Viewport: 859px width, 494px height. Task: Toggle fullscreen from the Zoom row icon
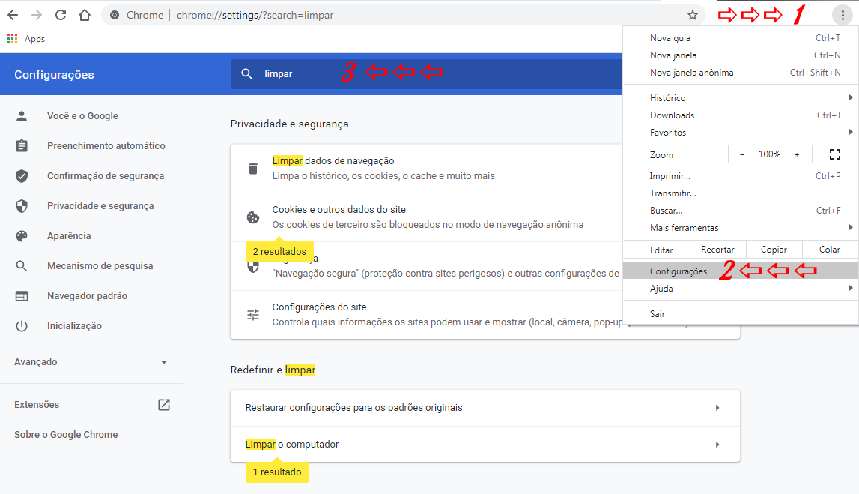[x=835, y=154]
